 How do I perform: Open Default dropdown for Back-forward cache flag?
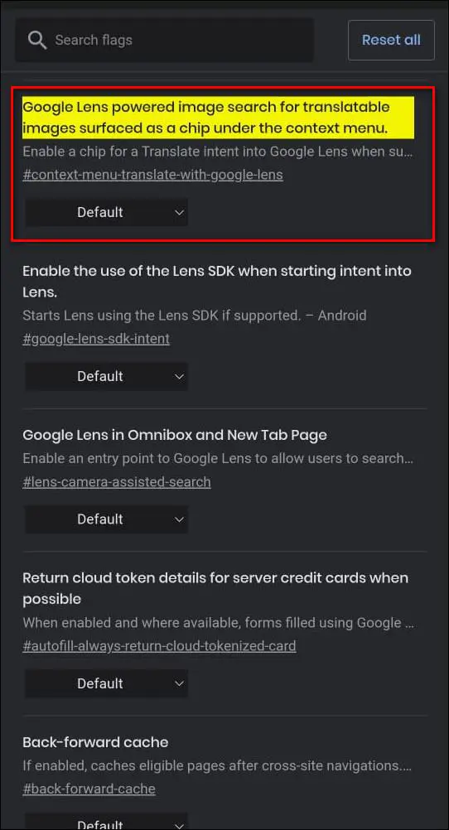tap(106, 822)
